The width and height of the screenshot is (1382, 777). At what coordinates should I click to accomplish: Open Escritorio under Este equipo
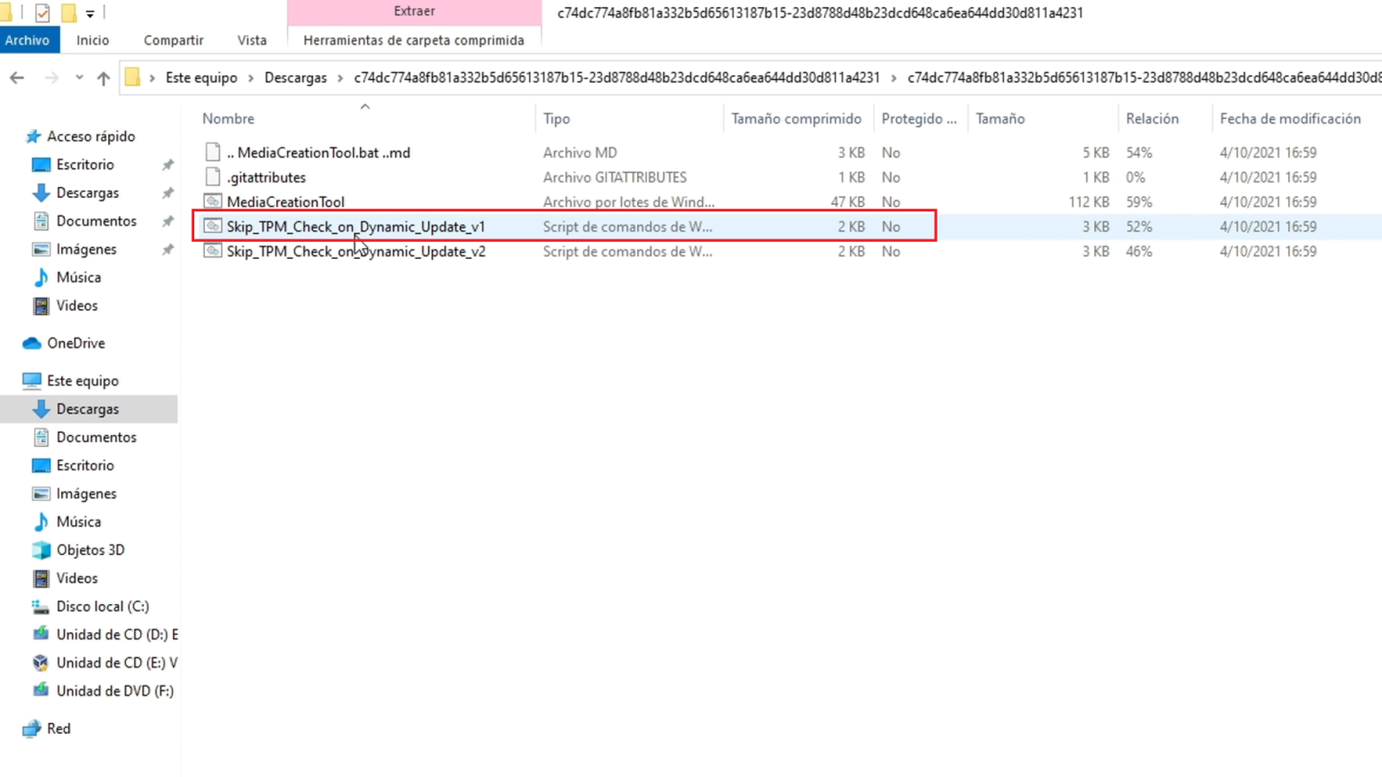(x=85, y=466)
